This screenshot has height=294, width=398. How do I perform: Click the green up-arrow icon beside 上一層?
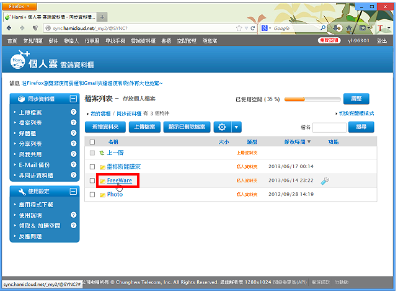(x=102, y=153)
